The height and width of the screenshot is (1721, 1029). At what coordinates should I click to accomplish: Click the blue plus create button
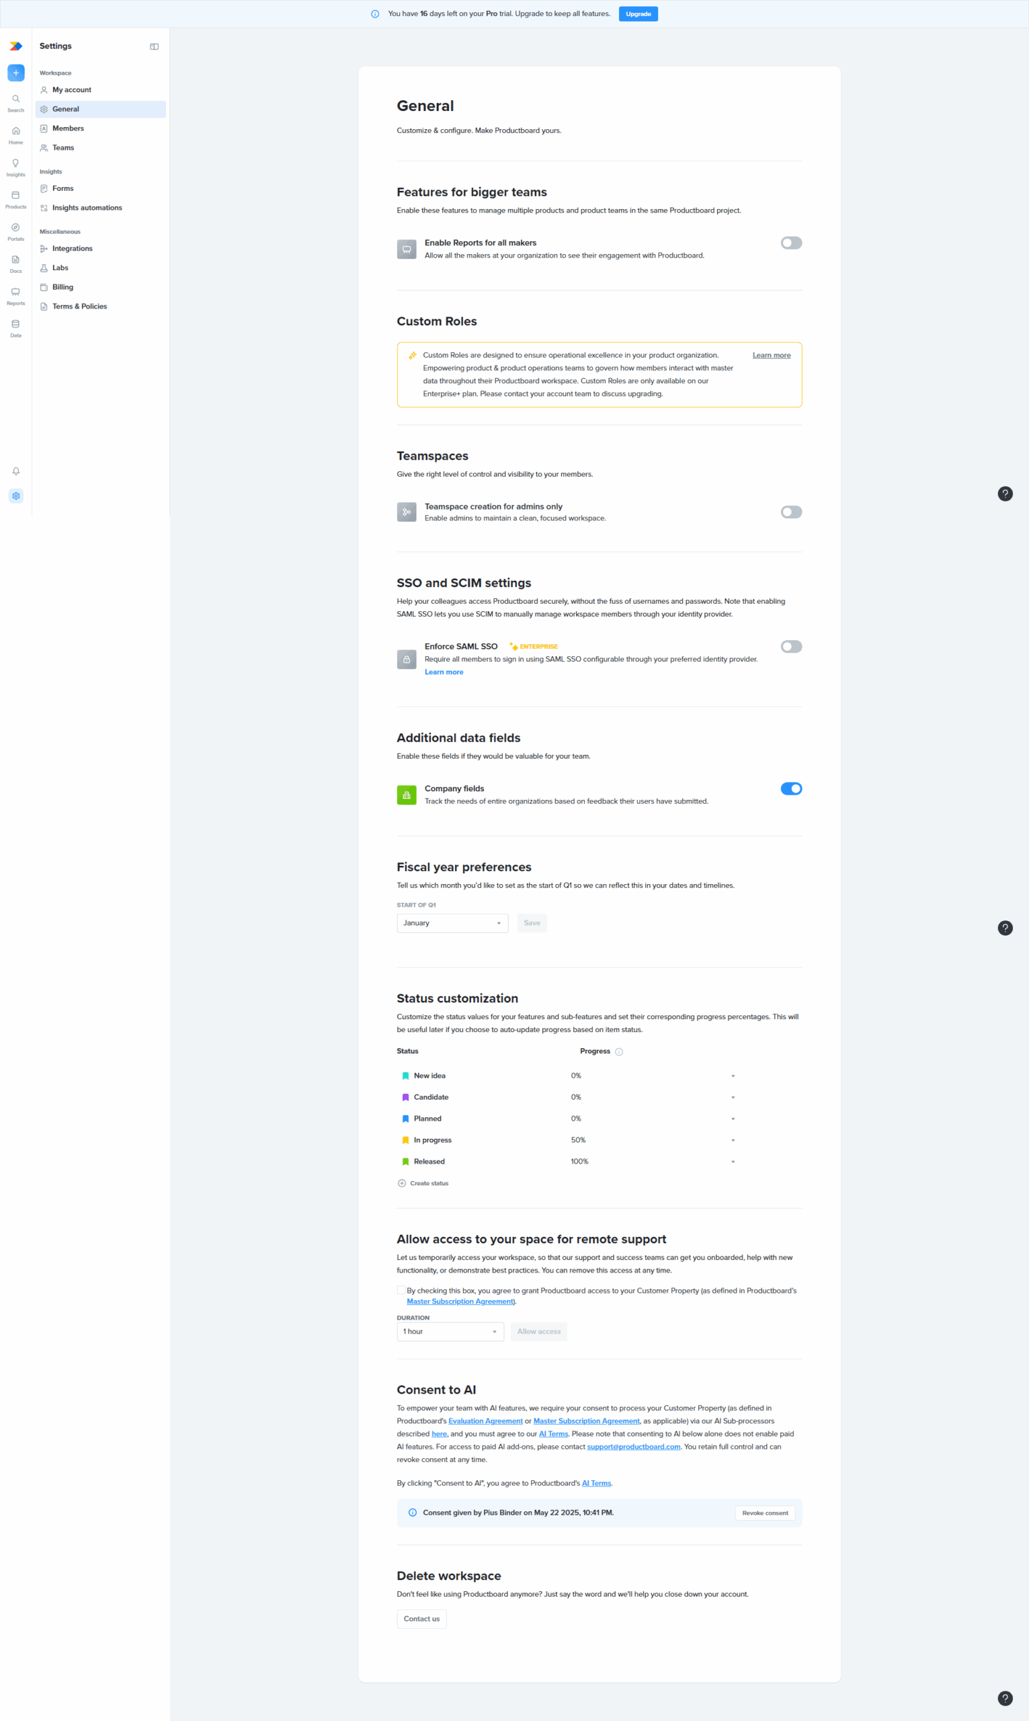(16, 73)
